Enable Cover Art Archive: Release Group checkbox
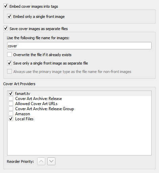Screen dimensions: 159x173 click(11, 108)
